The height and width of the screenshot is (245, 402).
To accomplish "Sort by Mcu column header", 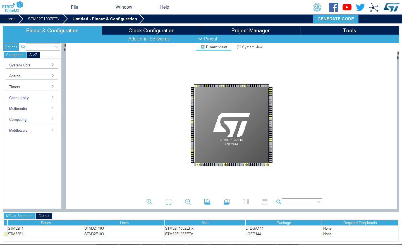I will [x=205, y=223].
